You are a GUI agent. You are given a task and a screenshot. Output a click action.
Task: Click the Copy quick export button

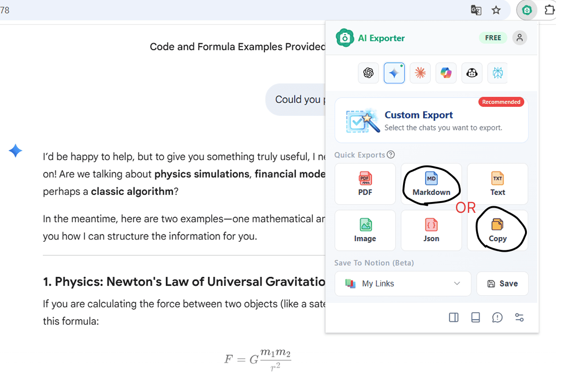tap(497, 230)
